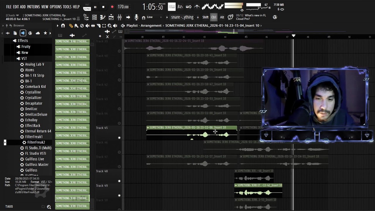Viewport: 375px width, 211px height.
Task: Open the OPTIONS menu
Action: coord(56,7)
